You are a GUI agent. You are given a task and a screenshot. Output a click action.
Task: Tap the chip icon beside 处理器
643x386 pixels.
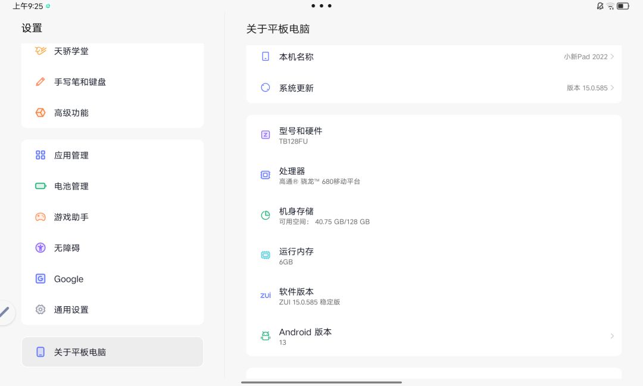266,175
